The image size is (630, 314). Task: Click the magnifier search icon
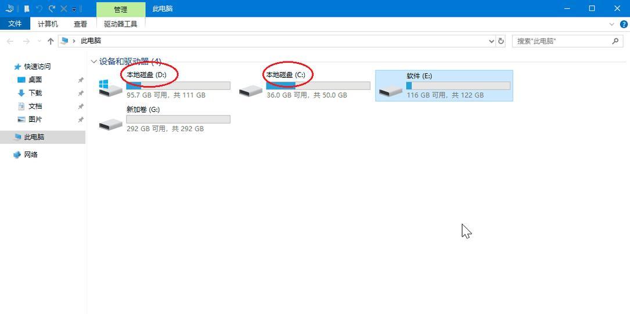(x=615, y=41)
